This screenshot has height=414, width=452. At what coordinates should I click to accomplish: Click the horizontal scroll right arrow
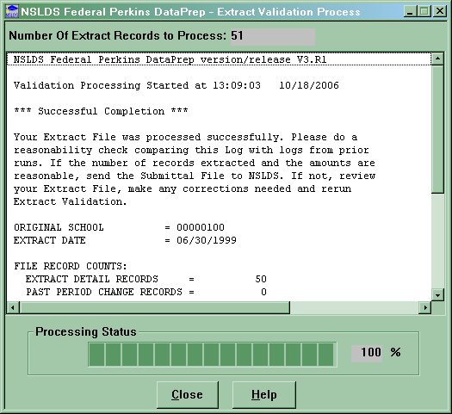click(x=425, y=307)
